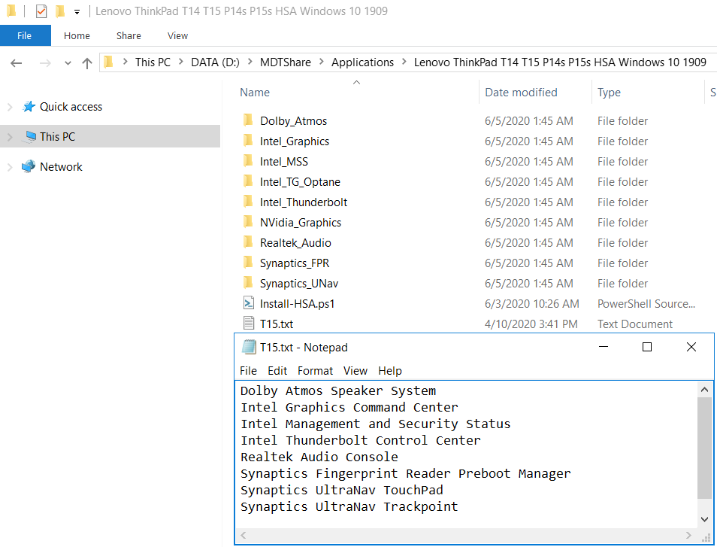Expand Network tree node
The image size is (717, 547).
pyautogui.click(x=10, y=167)
